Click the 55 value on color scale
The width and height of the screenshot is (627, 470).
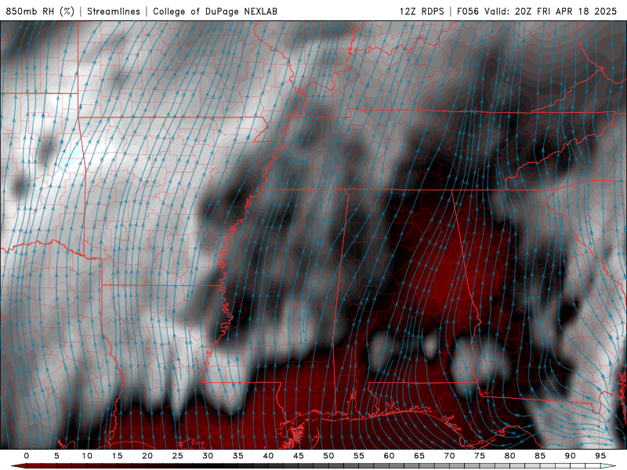pyautogui.click(x=359, y=456)
